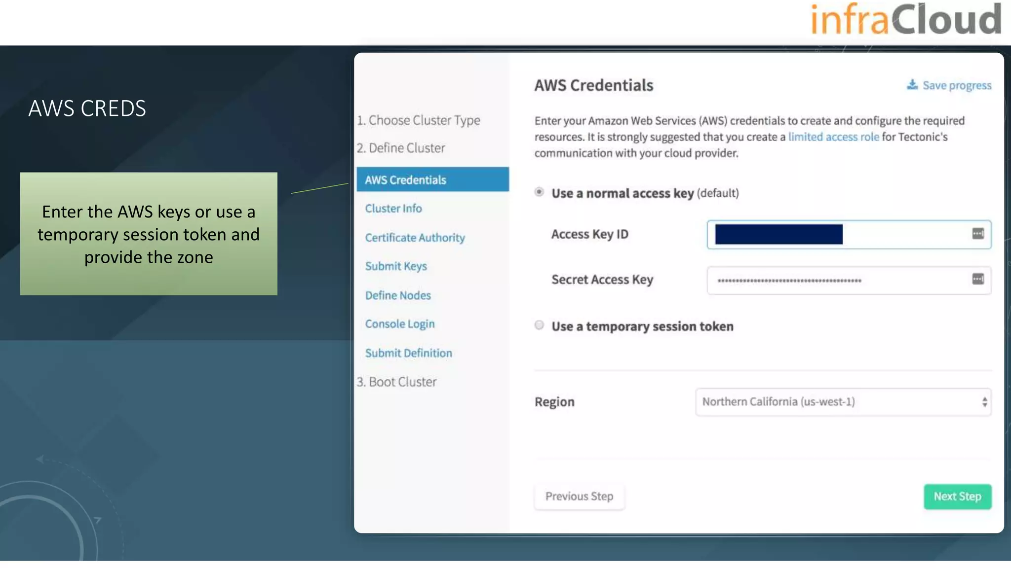Screen dimensions: 1011x568
Task: Click the password manager icon in Secret Access Key field
Action: (978, 279)
